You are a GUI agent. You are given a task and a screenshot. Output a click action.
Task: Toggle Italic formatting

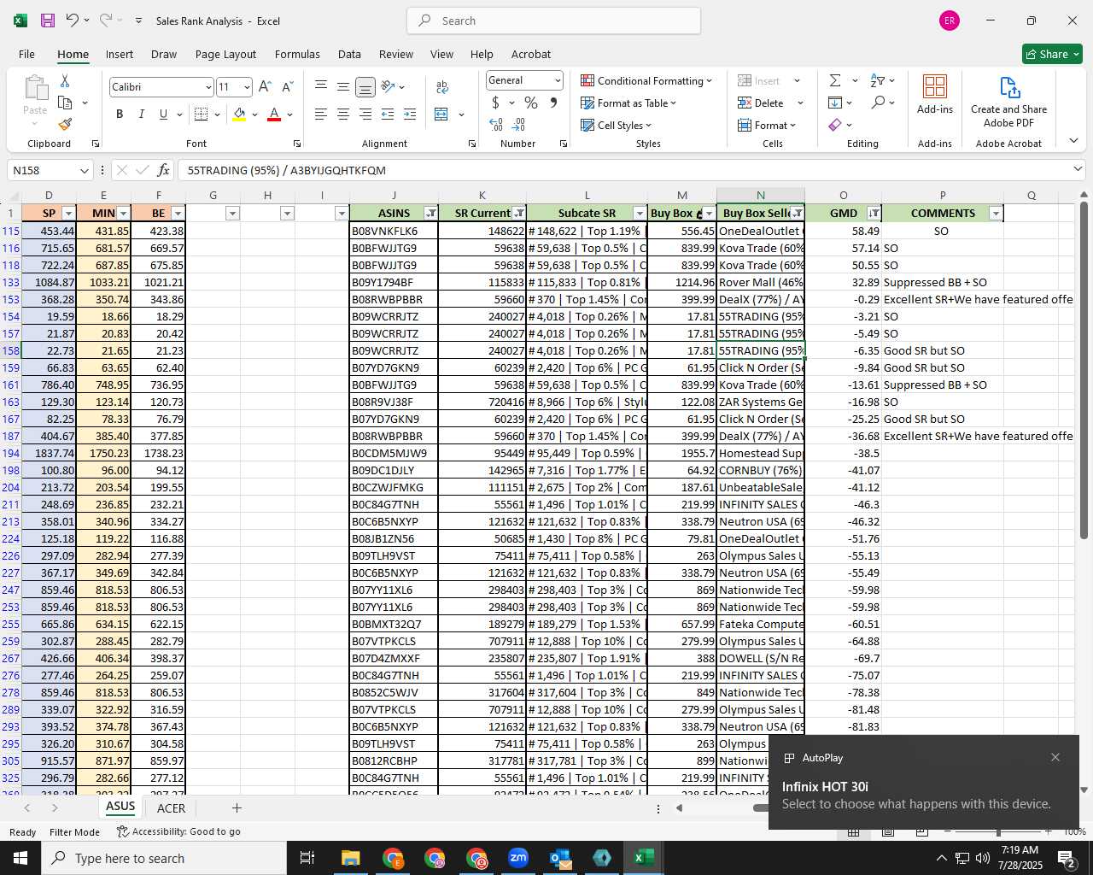141,115
